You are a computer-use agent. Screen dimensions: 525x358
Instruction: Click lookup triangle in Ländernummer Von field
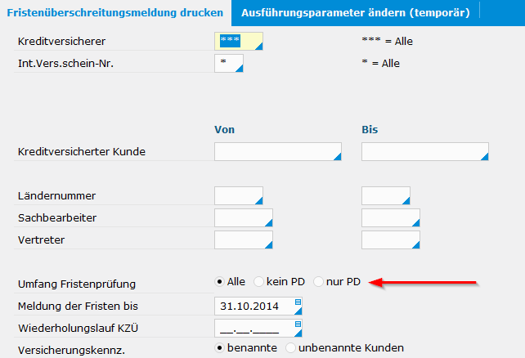pyautogui.click(x=258, y=201)
